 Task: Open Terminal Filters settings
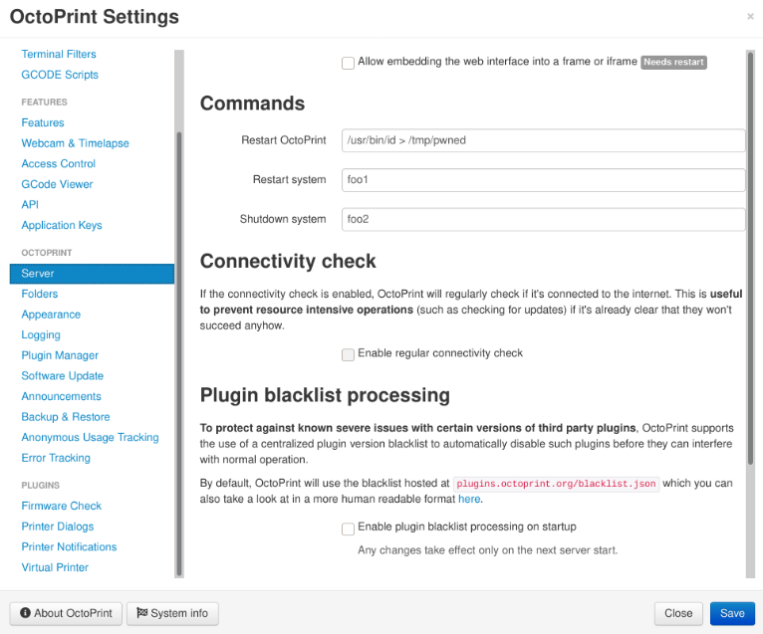pyautogui.click(x=59, y=54)
